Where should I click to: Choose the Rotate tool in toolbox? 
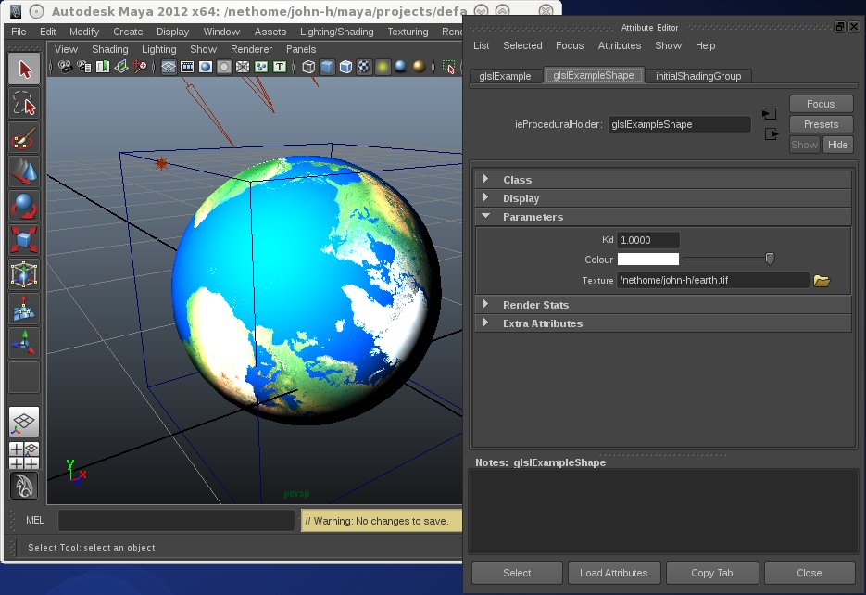[24, 206]
